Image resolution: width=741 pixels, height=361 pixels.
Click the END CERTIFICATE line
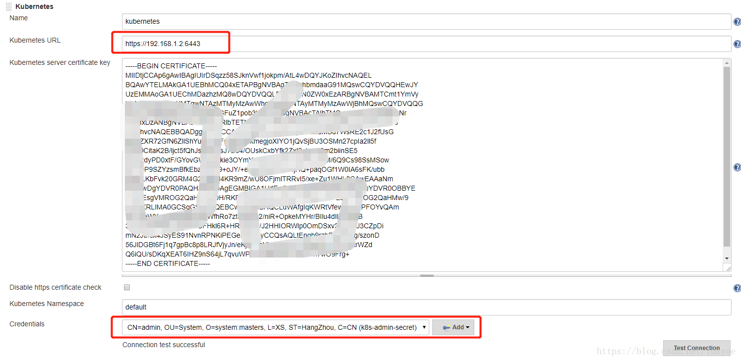[x=168, y=263]
